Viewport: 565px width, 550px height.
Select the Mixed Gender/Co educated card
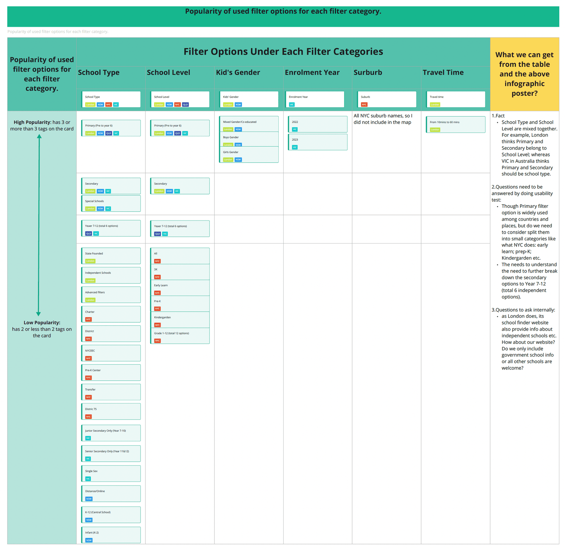(249, 124)
